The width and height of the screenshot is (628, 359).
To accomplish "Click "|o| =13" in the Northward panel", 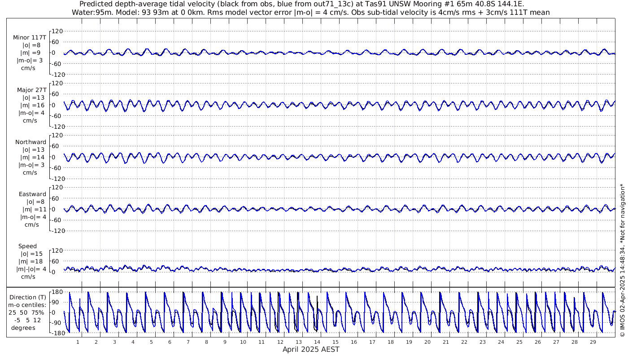I will pyautogui.click(x=34, y=149).
